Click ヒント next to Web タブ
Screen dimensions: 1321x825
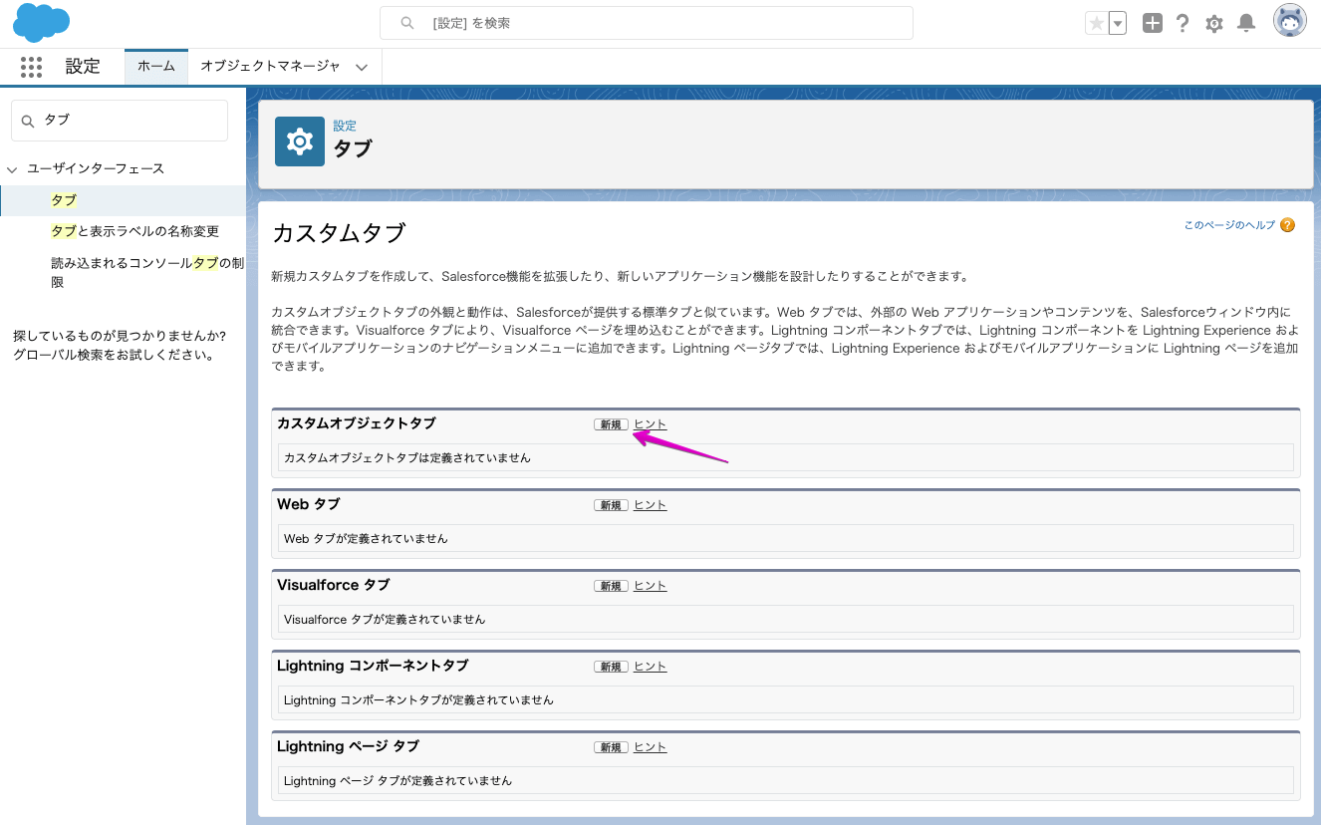651,505
